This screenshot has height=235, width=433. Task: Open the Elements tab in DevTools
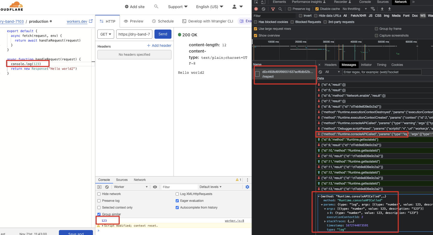tap(279, 2)
